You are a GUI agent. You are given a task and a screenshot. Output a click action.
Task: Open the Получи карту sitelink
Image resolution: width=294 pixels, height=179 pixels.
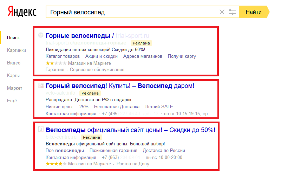182,56
